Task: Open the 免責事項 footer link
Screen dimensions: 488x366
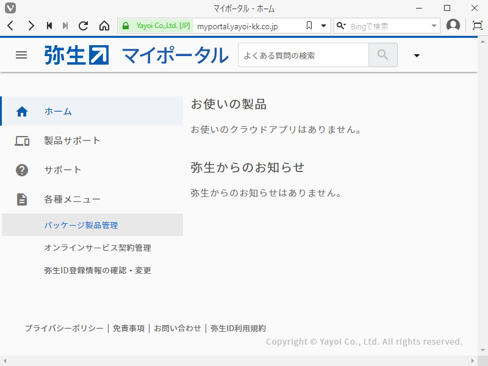Action: [x=129, y=328]
